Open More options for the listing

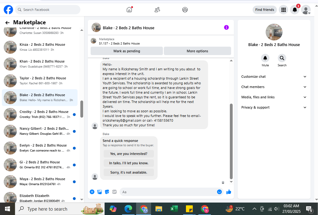point(197,51)
